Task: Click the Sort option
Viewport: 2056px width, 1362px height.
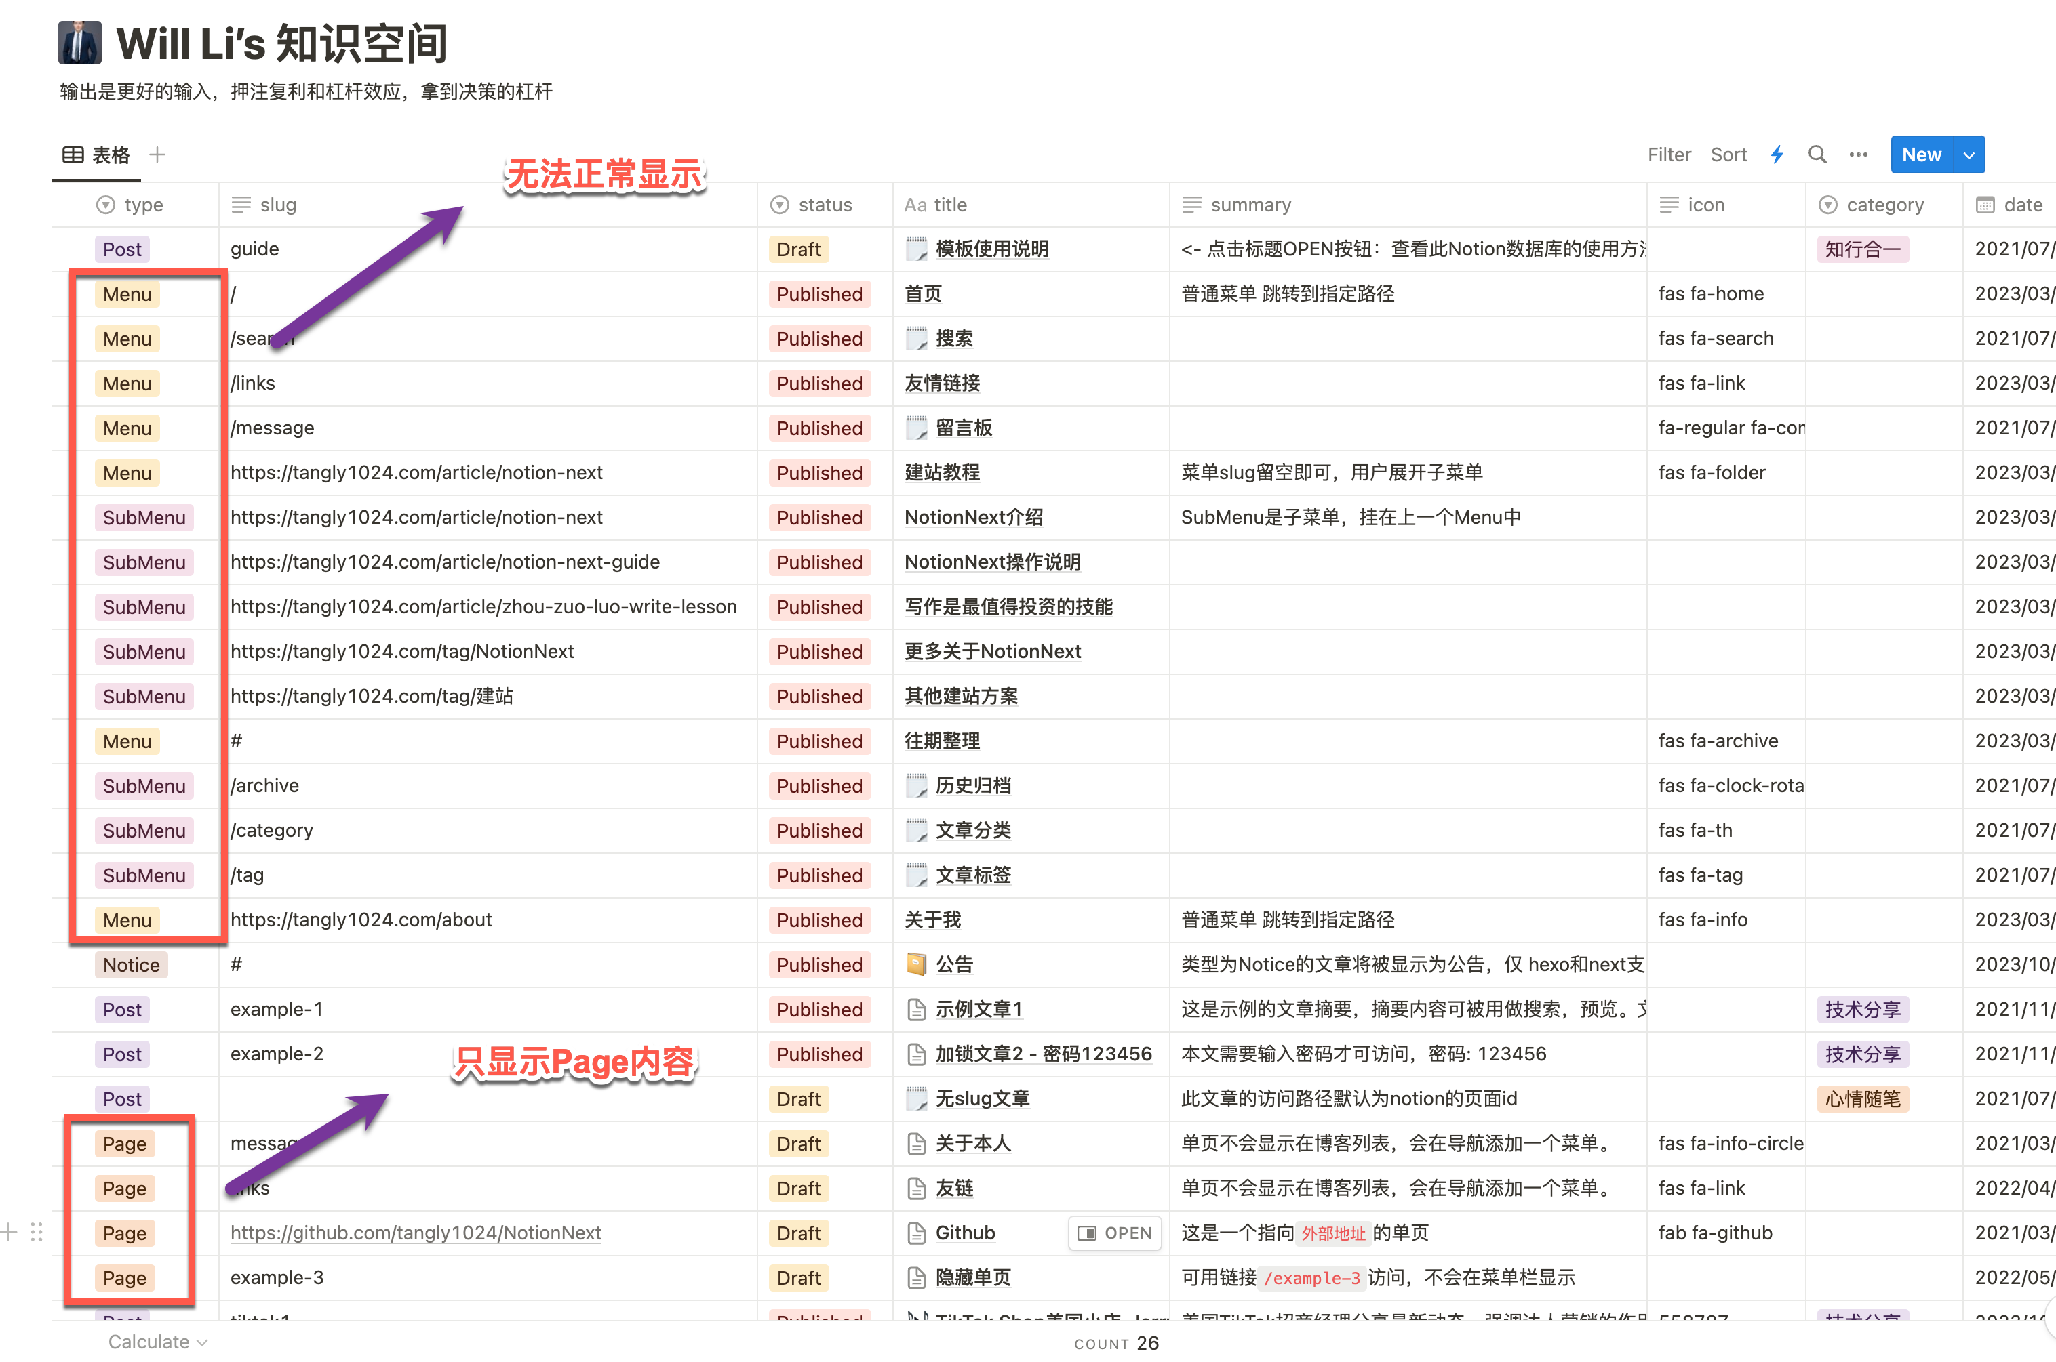Action: pos(1728,154)
